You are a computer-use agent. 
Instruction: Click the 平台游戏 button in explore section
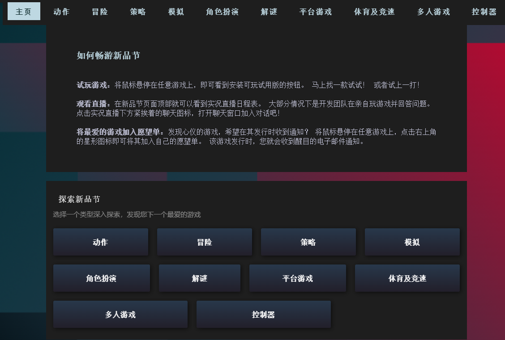click(x=297, y=278)
